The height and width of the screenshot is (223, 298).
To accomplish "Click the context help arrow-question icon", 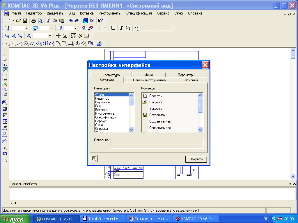I will (100, 21).
